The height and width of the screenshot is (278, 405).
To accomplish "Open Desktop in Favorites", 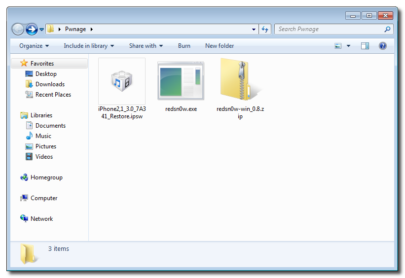I will pyautogui.click(x=46, y=74).
